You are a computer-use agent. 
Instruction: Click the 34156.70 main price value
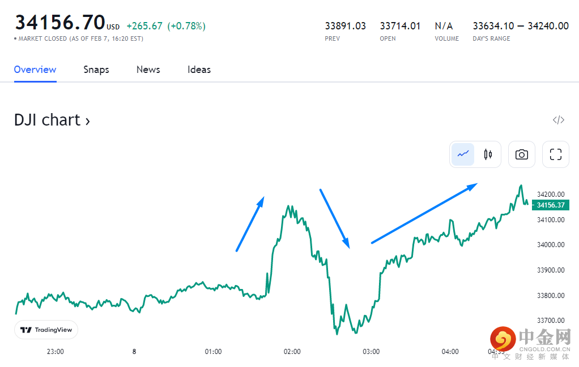pyautogui.click(x=60, y=23)
